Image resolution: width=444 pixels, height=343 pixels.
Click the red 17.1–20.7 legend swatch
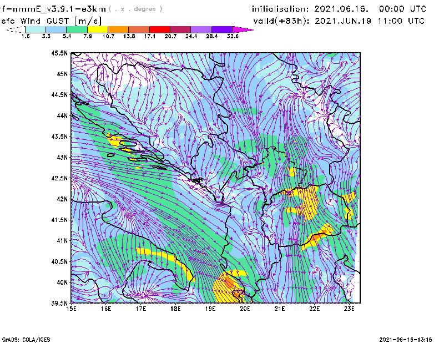(160, 29)
